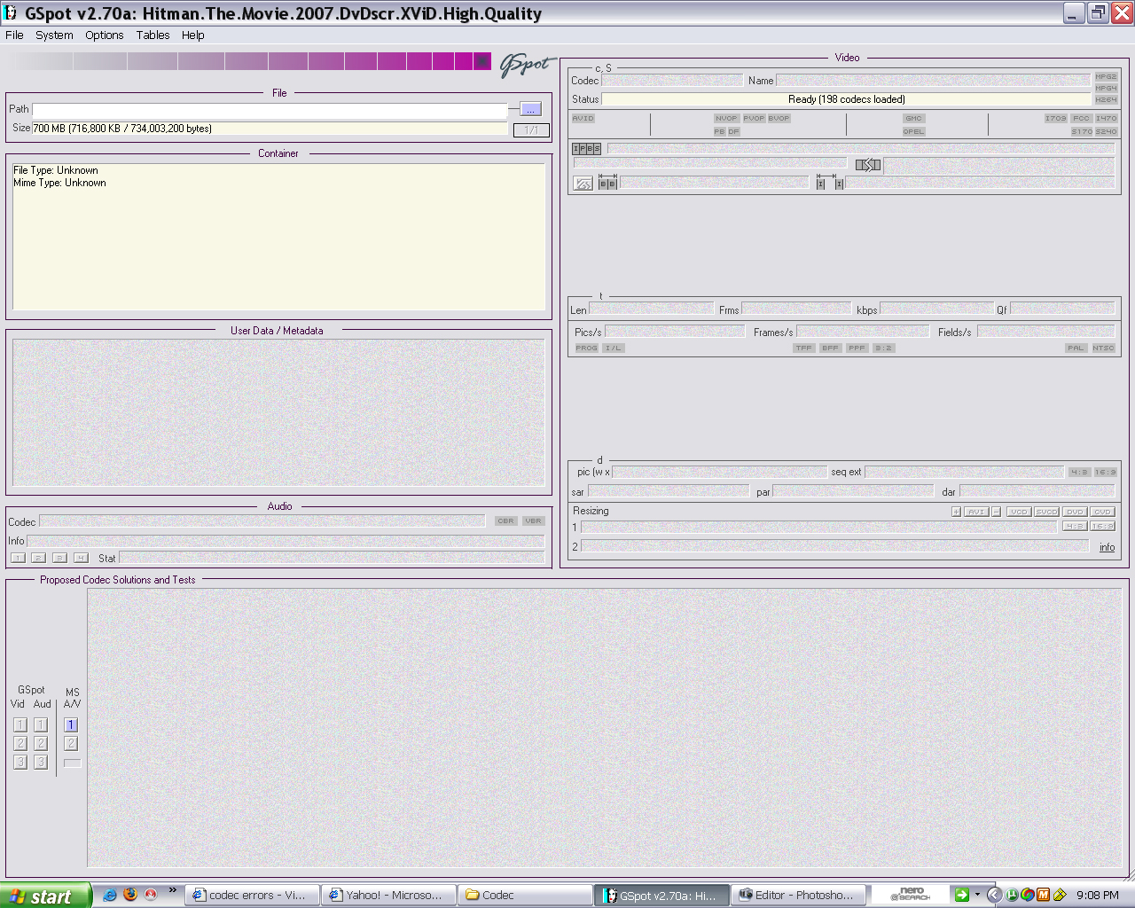This screenshot has width=1135, height=908.
Task: Click into the Path input field
Action: (x=270, y=110)
